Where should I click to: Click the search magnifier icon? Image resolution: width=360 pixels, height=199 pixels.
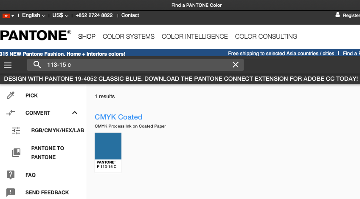[37, 65]
